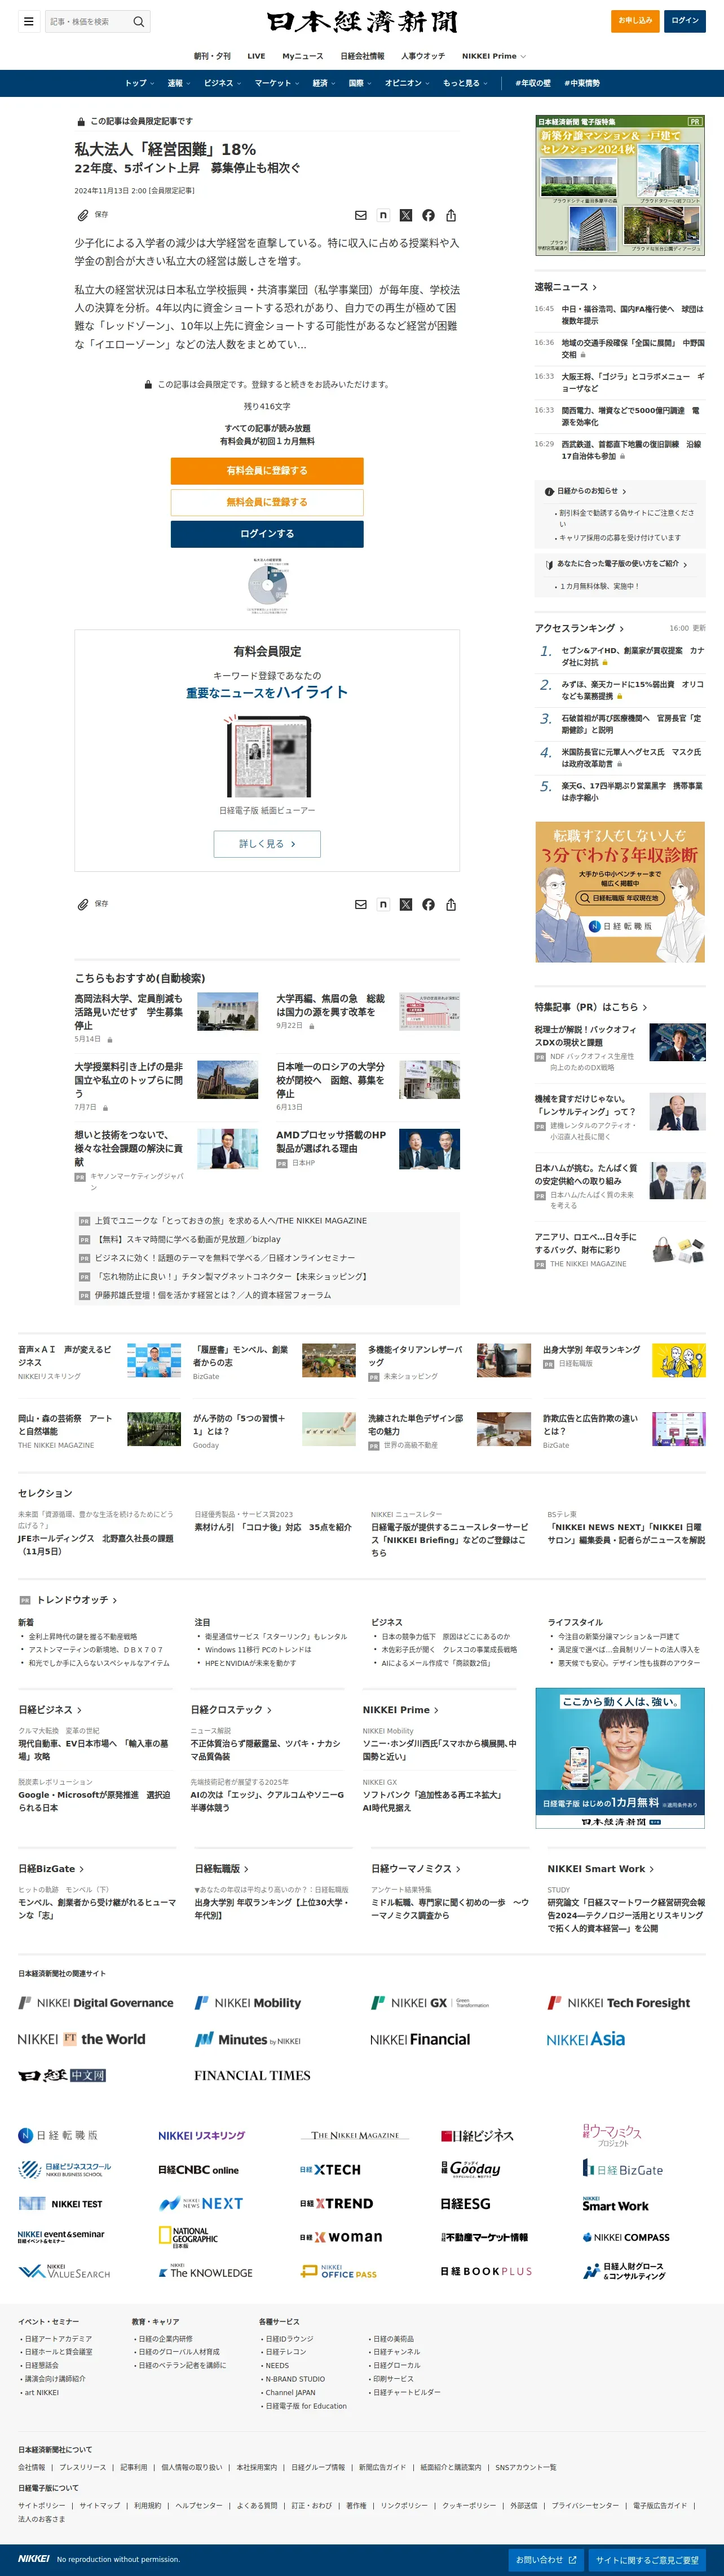Click the サイトに関するご意見ご要望 button
The width and height of the screenshot is (724, 2576).
point(647,2559)
